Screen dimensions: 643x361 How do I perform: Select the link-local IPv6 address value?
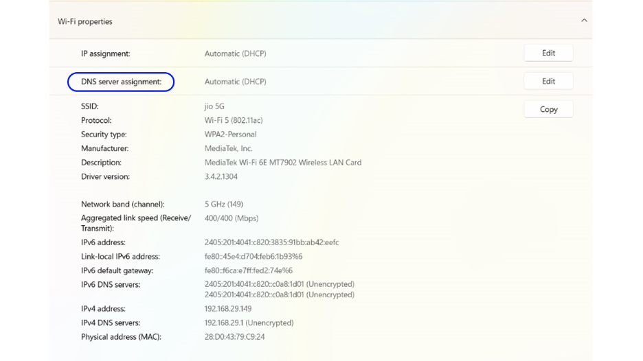[253, 257]
